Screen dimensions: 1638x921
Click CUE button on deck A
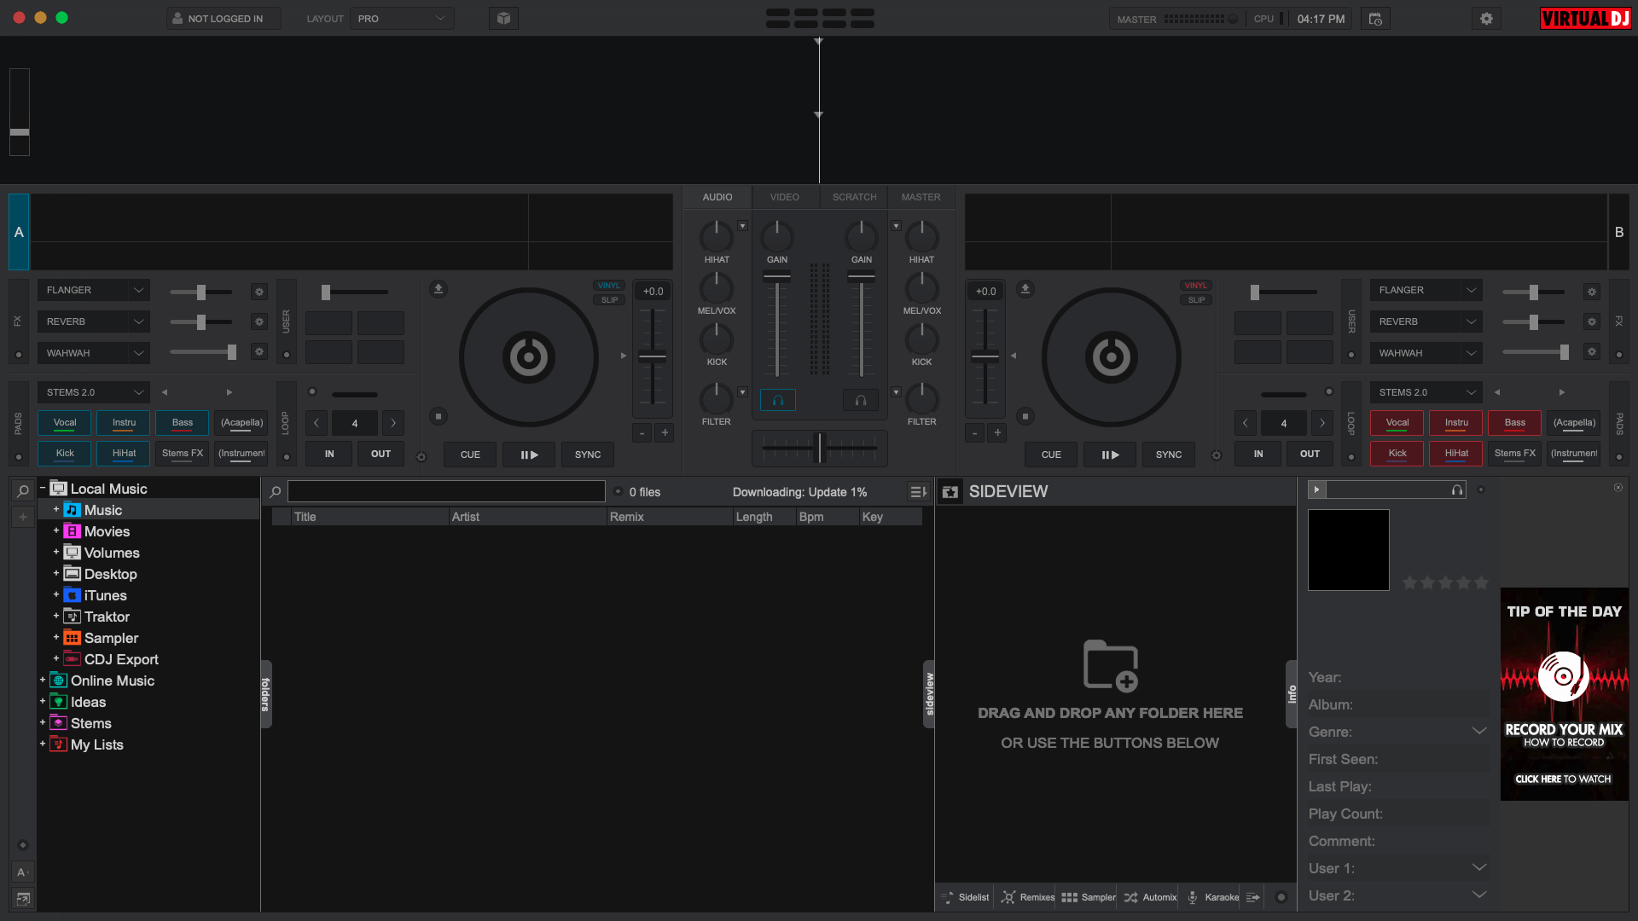coord(470,455)
